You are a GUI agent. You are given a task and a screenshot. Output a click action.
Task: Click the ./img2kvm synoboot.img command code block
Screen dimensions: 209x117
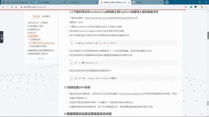tap(123, 43)
